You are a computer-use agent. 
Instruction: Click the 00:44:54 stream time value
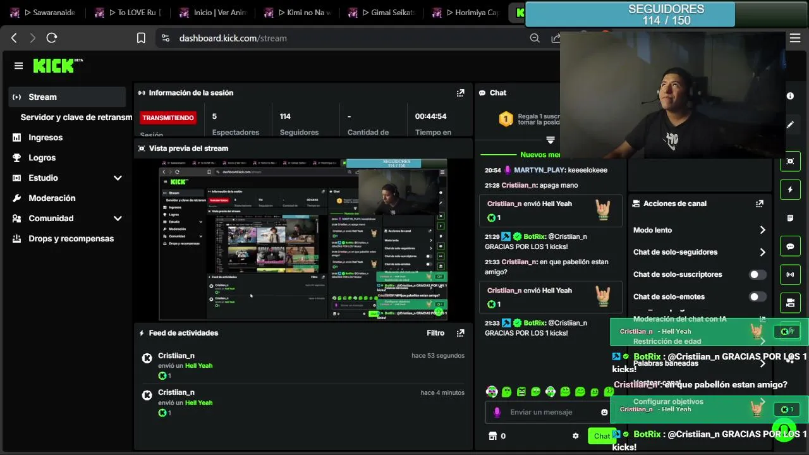[430, 116]
